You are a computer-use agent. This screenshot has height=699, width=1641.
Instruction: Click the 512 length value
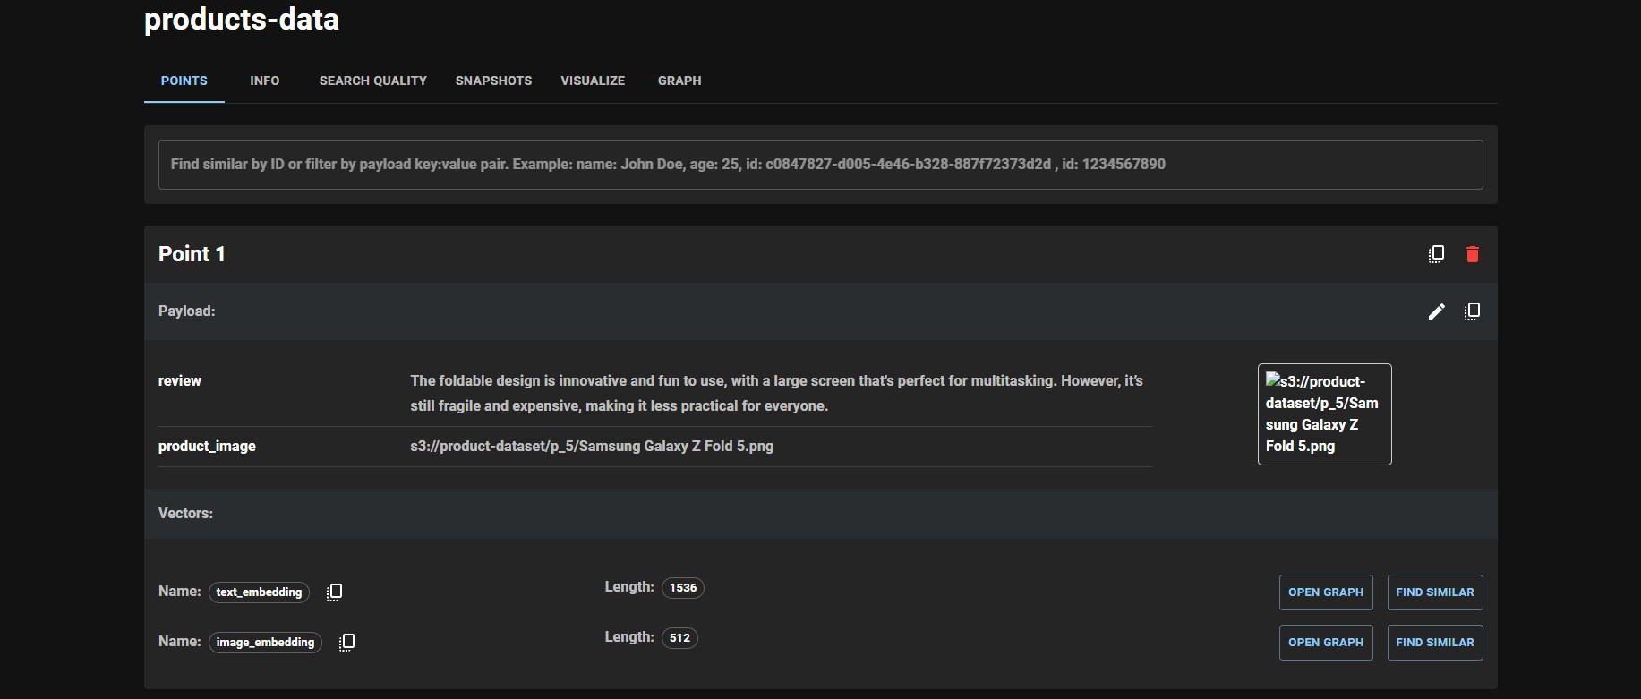pyautogui.click(x=679, y=638)
